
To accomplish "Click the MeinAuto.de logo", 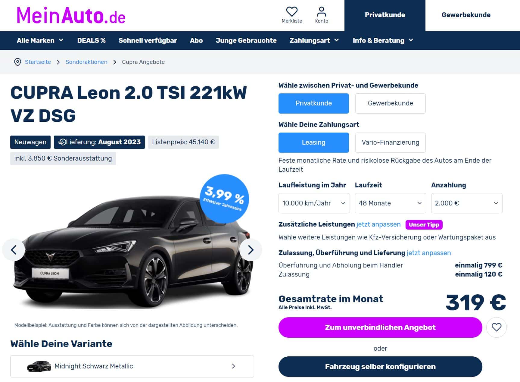I will click(71, 15).
